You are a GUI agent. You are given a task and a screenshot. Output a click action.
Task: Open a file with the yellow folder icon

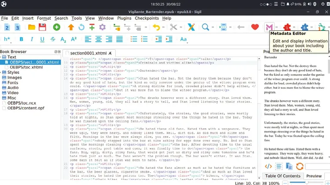(32, 27)
